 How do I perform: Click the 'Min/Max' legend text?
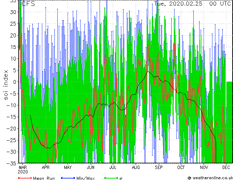85,178
